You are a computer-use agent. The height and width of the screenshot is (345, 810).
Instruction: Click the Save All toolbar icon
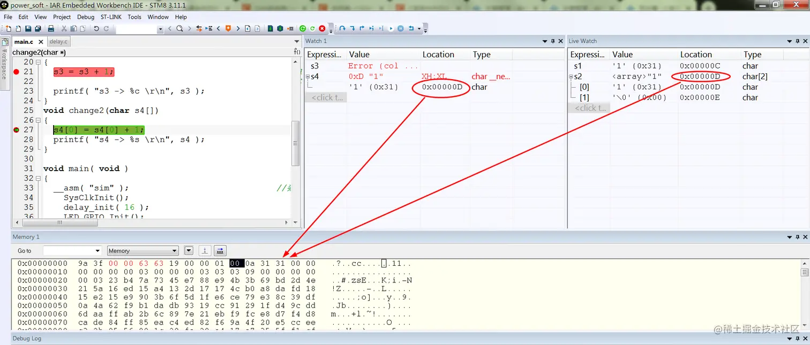(x=37, y=28)
